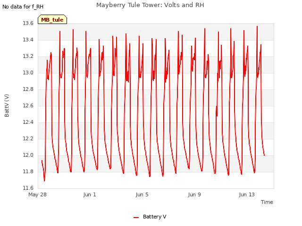The width and height of the screenshot is (302, 226).
Task: Click the 'No data for f_RH' message
Action: point(23,7)
